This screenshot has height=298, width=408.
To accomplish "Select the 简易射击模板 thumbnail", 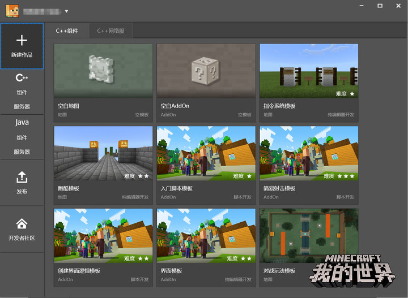I will click(309, 153).
